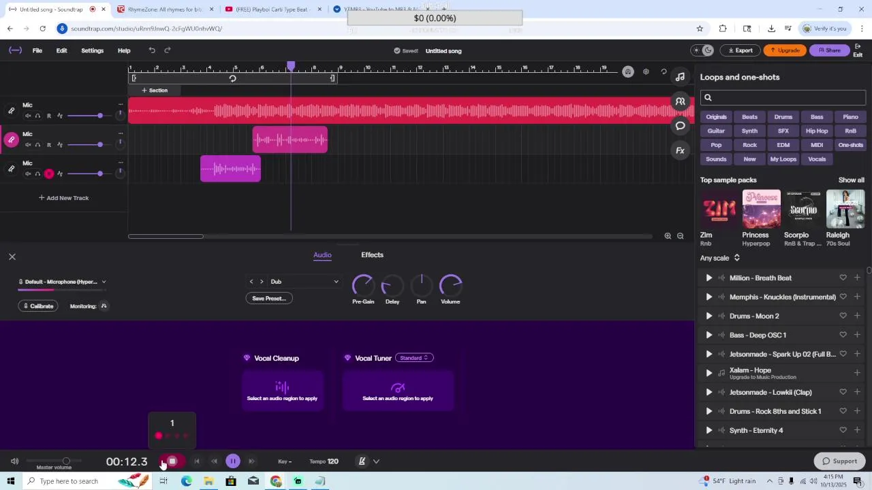Click the Calibrate button
This screenshot has width=872, height=490.
point(38,306)
